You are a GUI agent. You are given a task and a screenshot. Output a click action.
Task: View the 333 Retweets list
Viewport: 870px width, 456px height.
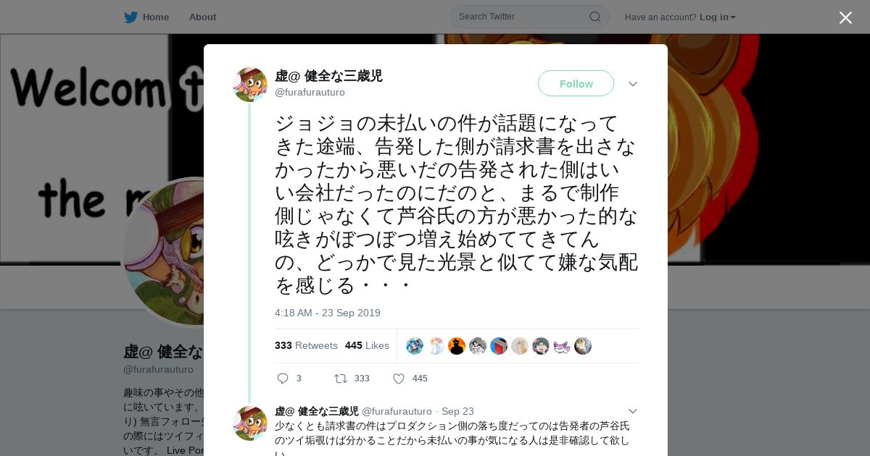pos(306,345)
